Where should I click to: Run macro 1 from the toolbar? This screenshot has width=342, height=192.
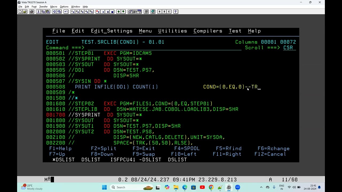(72, 11)
